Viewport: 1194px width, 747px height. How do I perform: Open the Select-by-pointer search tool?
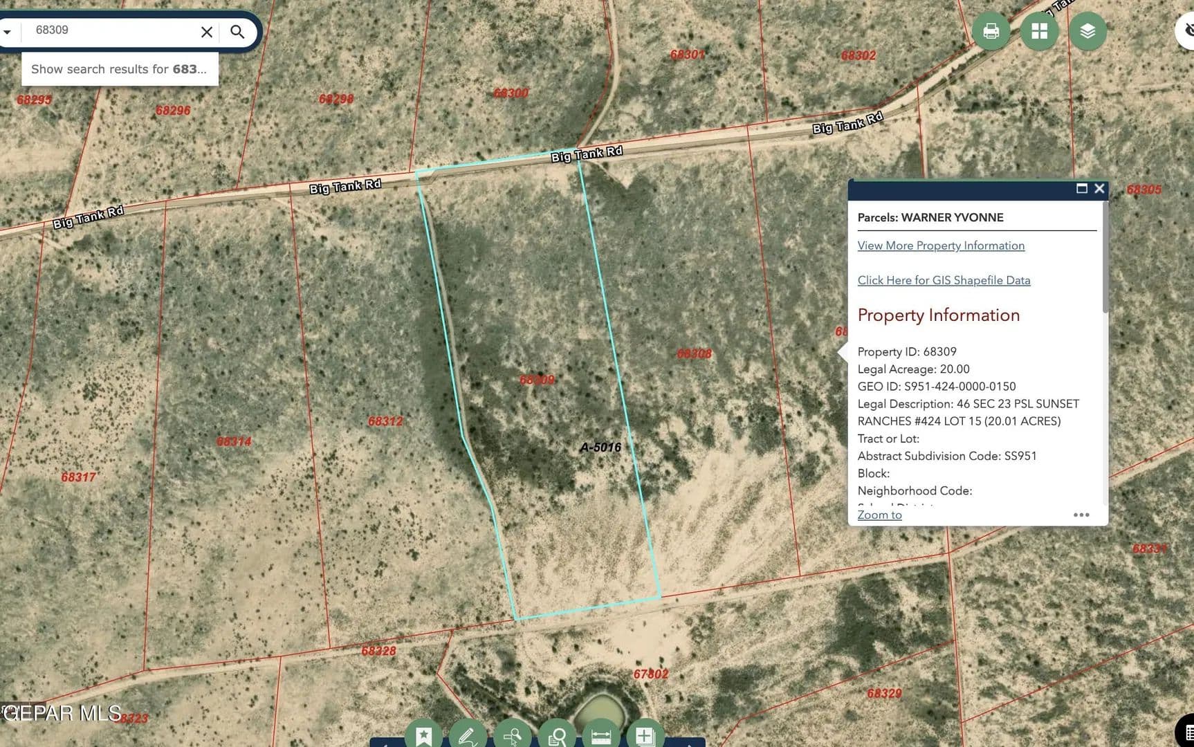coord(512,736)
